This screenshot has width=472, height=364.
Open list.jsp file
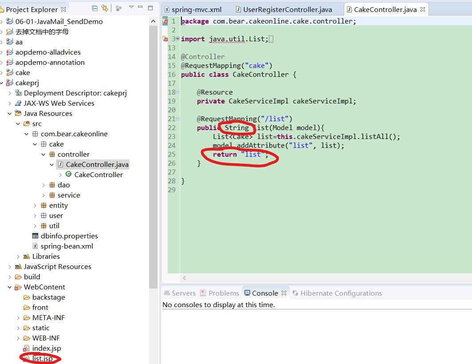click(42, 359)
